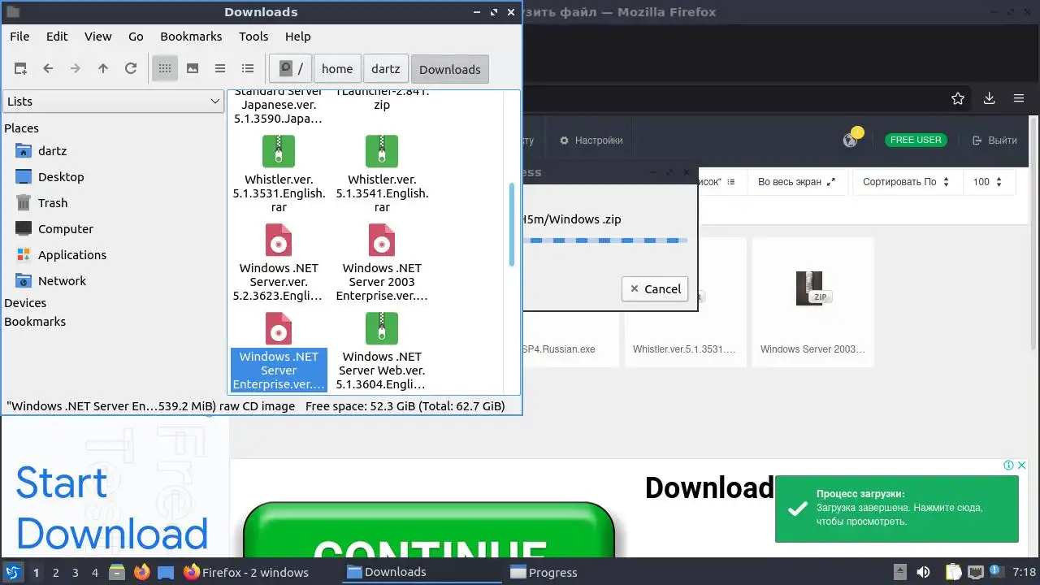Viewport: 1040px width, 585px height.
Task: Select Windows .NET Server 2003 Enterprise image
Action: point(382,240)
